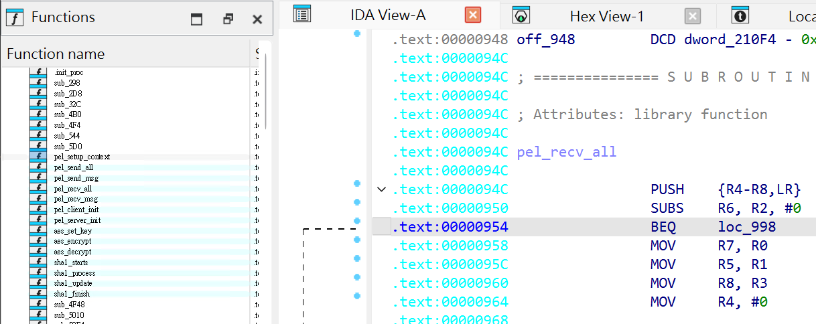Click the Local Types tab icon
Image resolution: width=816 pixels, height=324 pixels.
point(740,15)
